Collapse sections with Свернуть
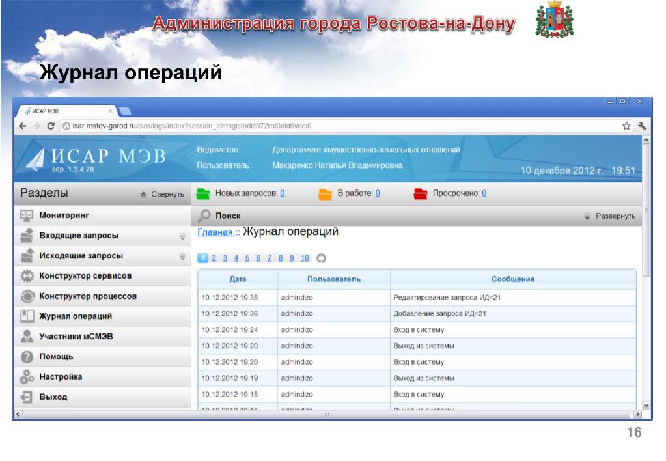The height and width of the screenshot is (461, 666). (162, 194)
